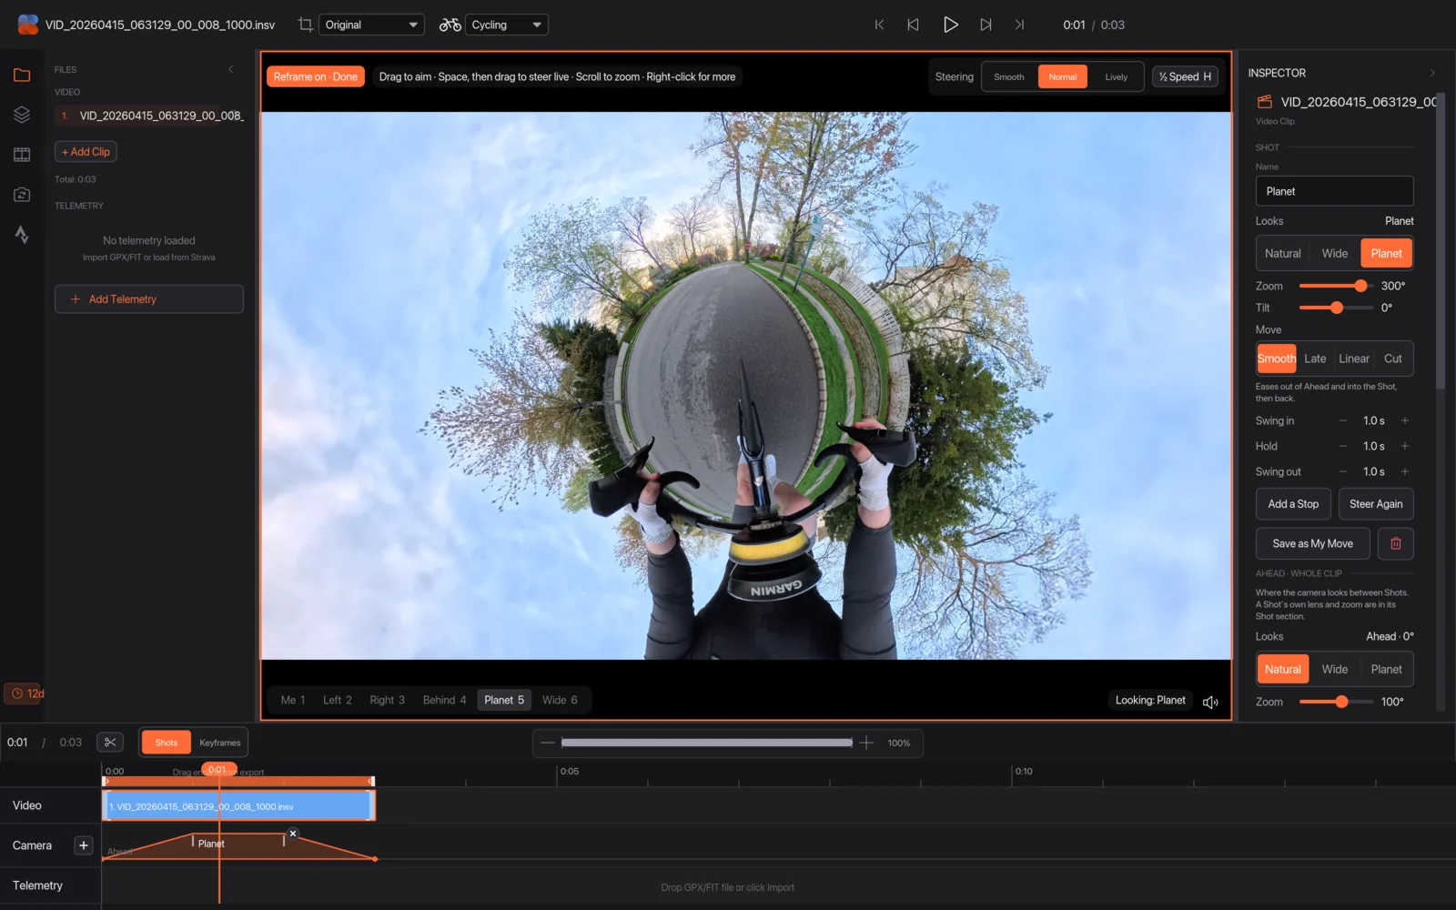Add a camera track item with plus
This screenshot has height=910, width=1456.
pos(84,845)
